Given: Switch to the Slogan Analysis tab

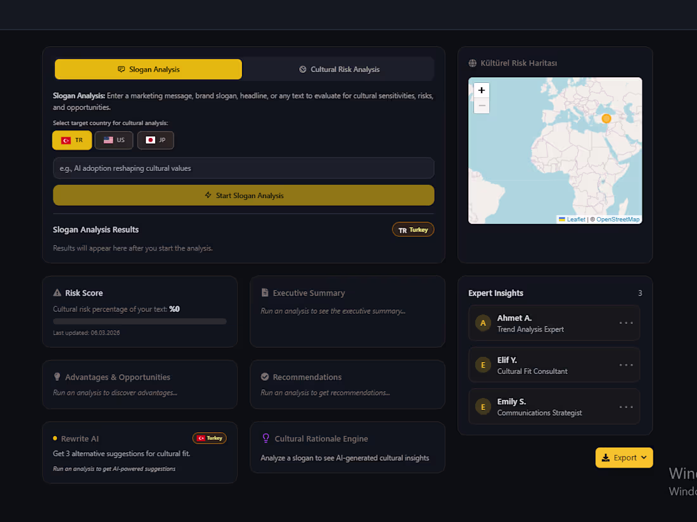Looking at the screenshot, I should [x=148, y=69].
